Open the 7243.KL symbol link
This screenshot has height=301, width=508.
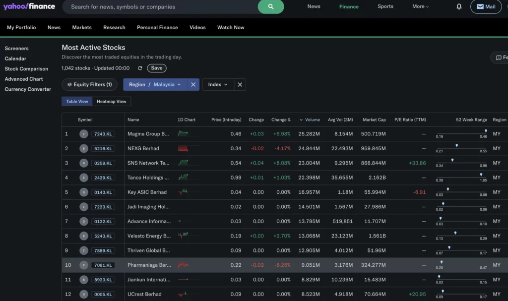[103, 134]
